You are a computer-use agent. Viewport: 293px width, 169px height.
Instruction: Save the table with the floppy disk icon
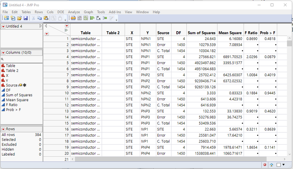pos(25,18)
